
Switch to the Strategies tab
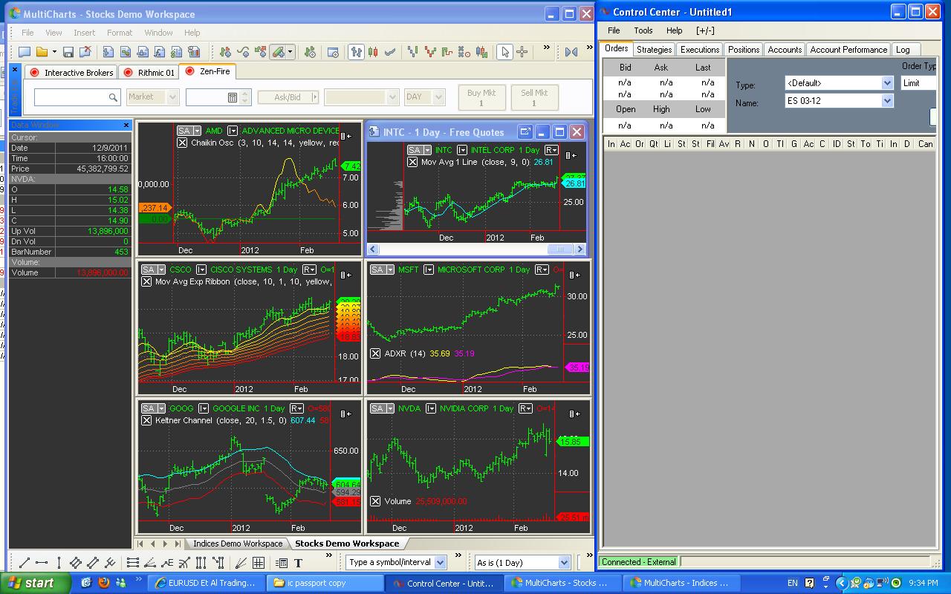[654, 50]
